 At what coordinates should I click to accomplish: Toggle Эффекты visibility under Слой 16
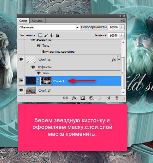33,67
